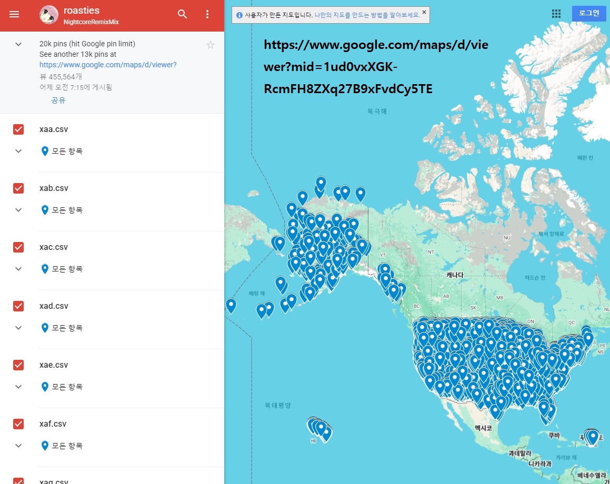Click the xac.csv layer title
This screenshot has height=484, width=610.
pos(54,247)
